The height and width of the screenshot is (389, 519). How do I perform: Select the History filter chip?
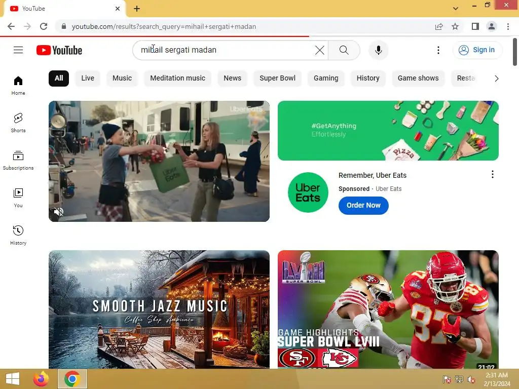[x=368, y=79]
